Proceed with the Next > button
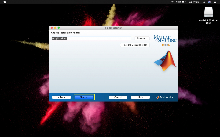 pyautogui.click(x=84, y=97)
